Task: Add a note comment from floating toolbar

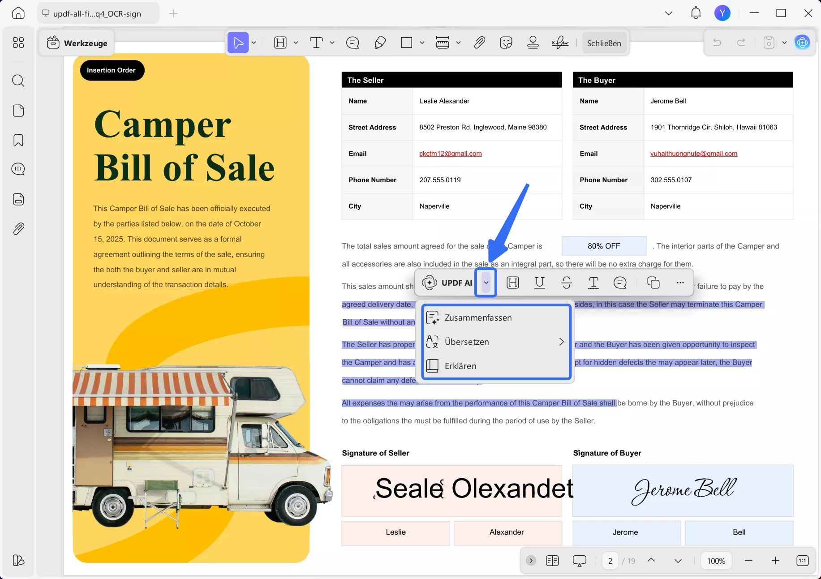Action: point(620,283)
